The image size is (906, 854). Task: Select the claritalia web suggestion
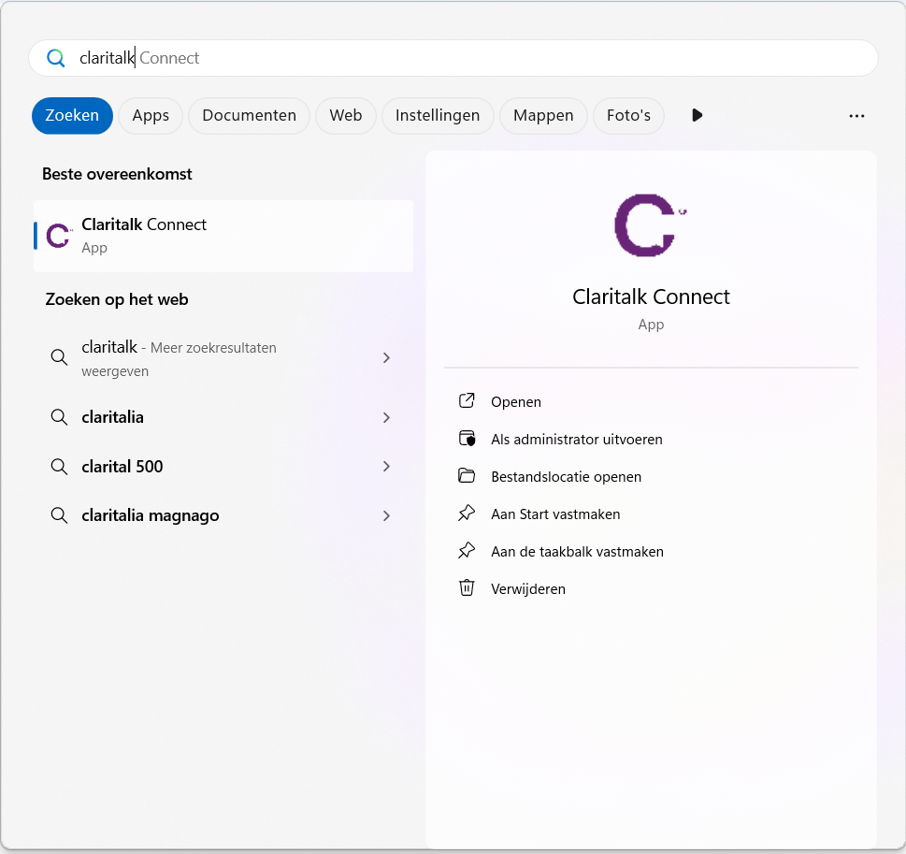223,417
